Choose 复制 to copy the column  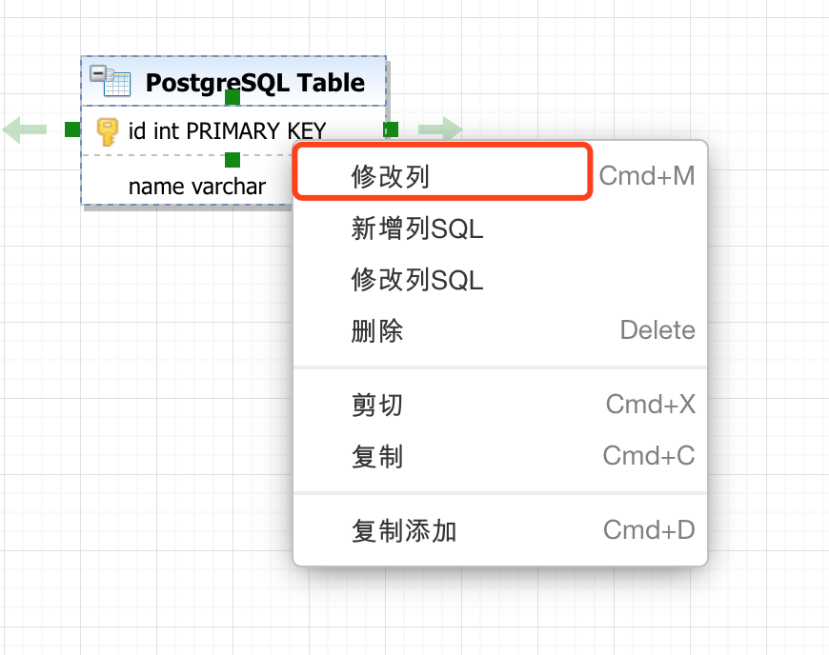click(x=376, y=456)
